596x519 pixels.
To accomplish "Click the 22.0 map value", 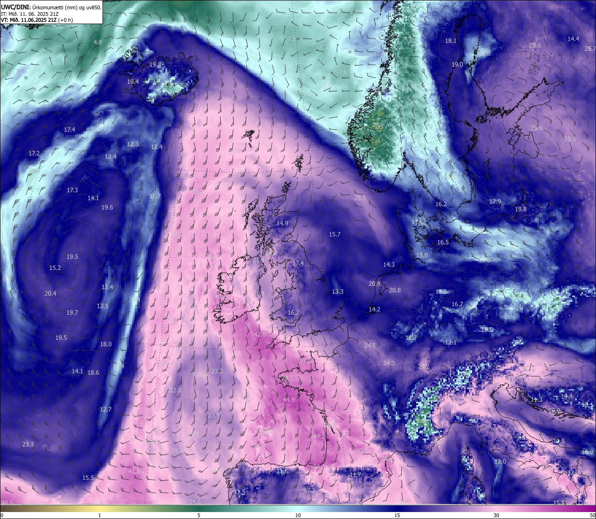I will pyautogui.click(x=176, y=391).
